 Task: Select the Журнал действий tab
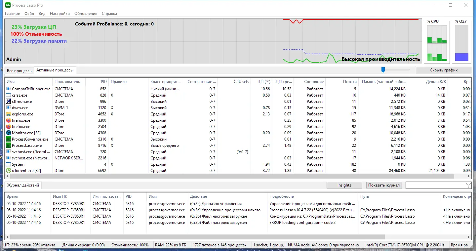click(23, 185)
